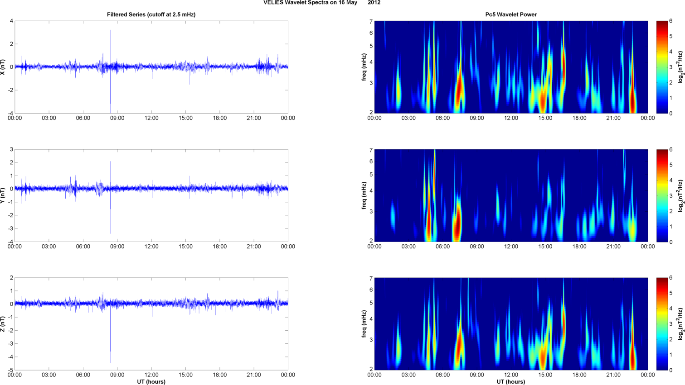The image size is (685, 385).
Task: Click freq (mHz) label of bottom wavelet plot
Action: [x=364, y=324]
